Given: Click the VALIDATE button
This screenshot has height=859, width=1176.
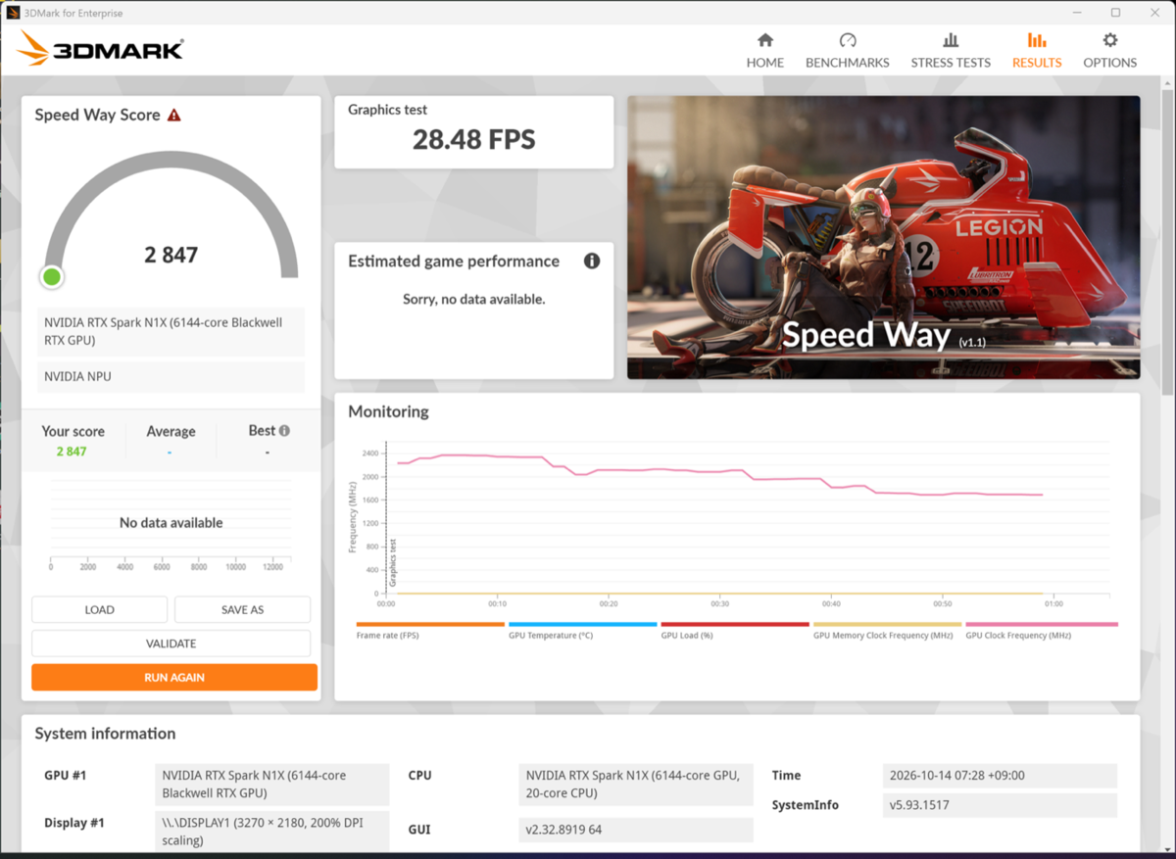Looking at the screenshot, I should pyautogui.click(x=171, y=644).
